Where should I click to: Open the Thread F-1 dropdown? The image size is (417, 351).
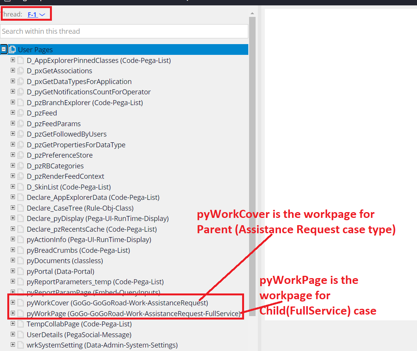[43, 14]
